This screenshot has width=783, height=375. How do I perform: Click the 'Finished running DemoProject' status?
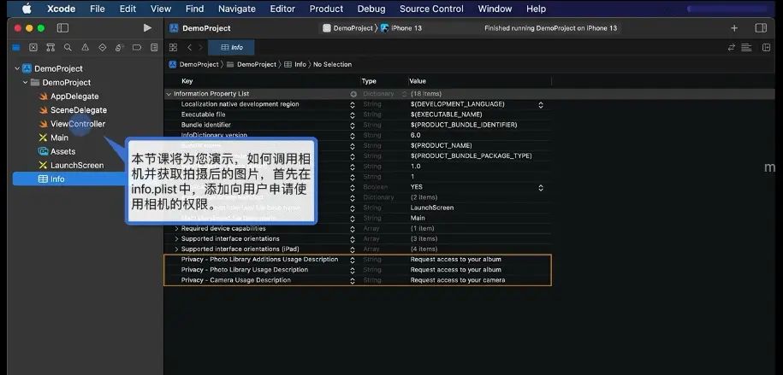[x=551, y=28]
